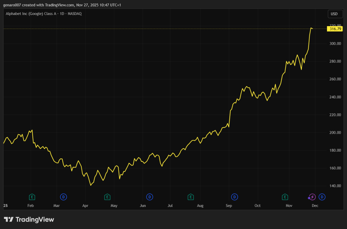Image resolution: width=347 pixels, height=229 pixels.
Task: Click the Apr label on time axis
Action: [85, 206]
